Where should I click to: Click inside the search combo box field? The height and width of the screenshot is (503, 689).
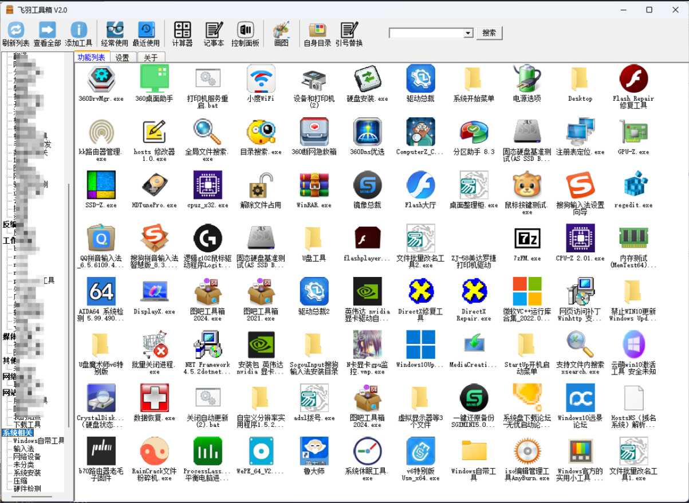[426, 33]
